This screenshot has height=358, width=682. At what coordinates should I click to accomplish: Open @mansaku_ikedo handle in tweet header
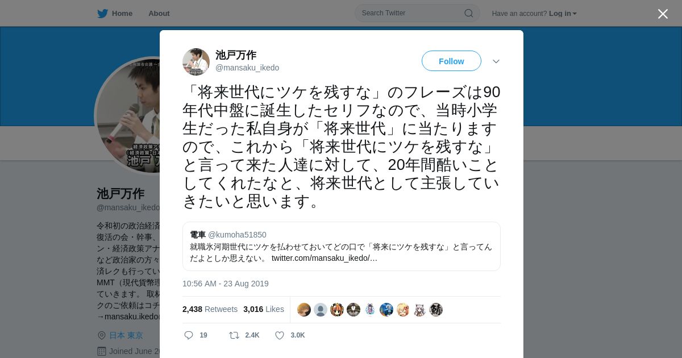(x=247, y=68)
